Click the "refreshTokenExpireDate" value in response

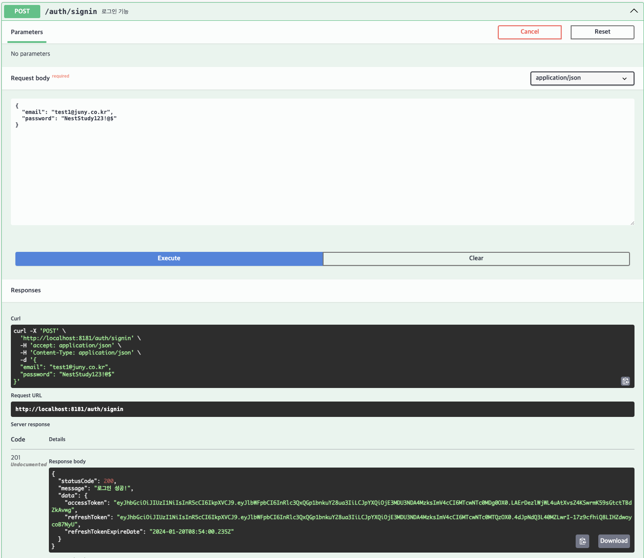tap(191, 532)
